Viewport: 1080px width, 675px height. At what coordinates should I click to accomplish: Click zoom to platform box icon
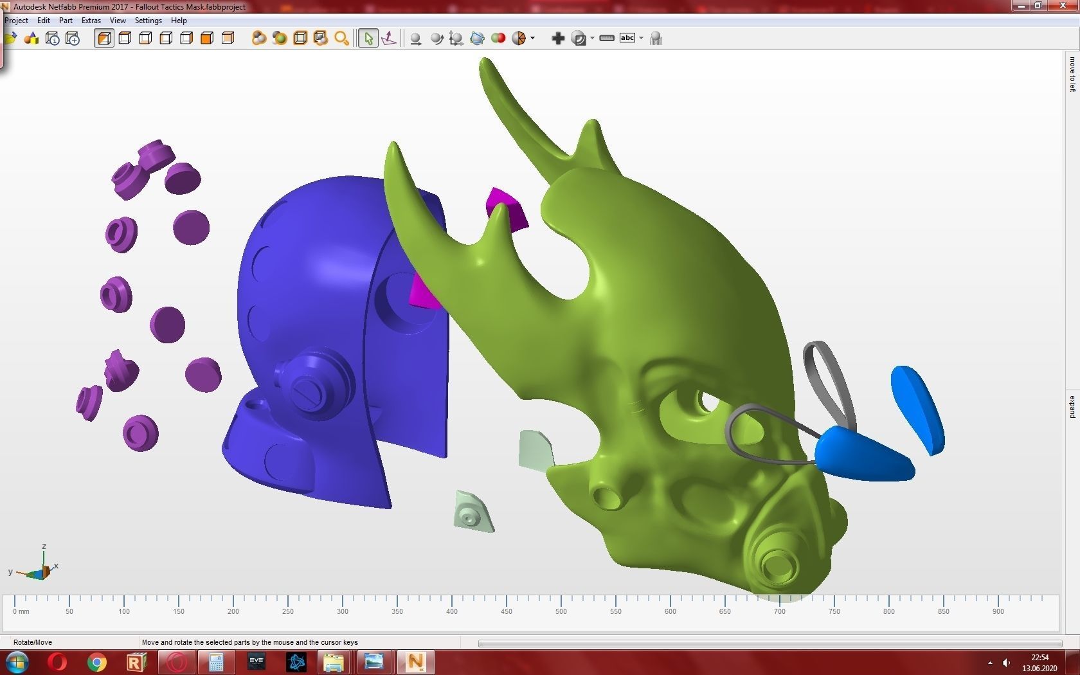300,39
